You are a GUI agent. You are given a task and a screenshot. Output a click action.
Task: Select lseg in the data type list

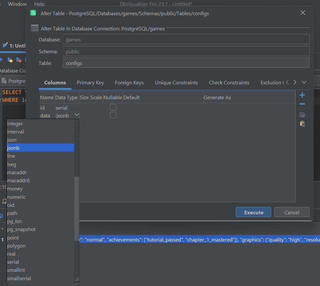pos(40,164)
